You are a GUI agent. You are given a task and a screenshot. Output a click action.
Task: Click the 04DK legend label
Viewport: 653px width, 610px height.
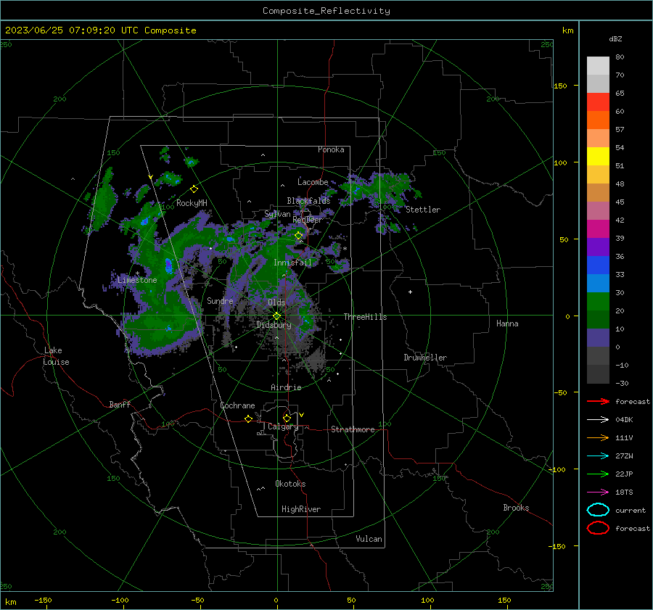(624, 419)
